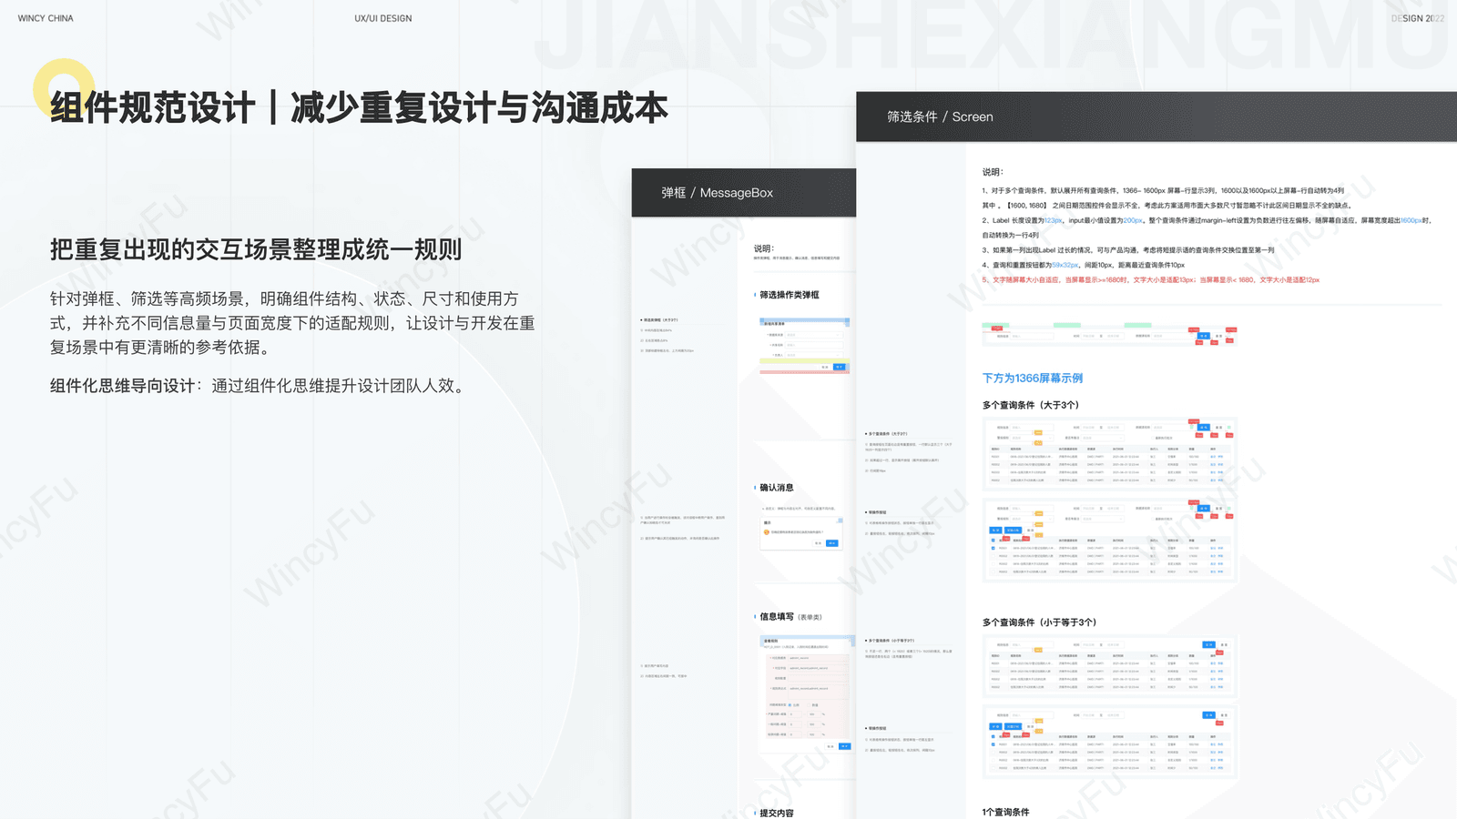The height and width of the screenshot is (819, 1457).
Task: Click 说明 label in the Screen panel
Action: (992, 172)
